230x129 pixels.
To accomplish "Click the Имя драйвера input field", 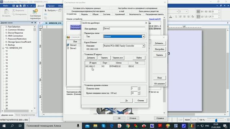I will (124, 29).
